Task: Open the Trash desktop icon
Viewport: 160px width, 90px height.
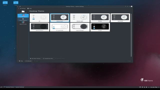Action: [x=16, y=3]
